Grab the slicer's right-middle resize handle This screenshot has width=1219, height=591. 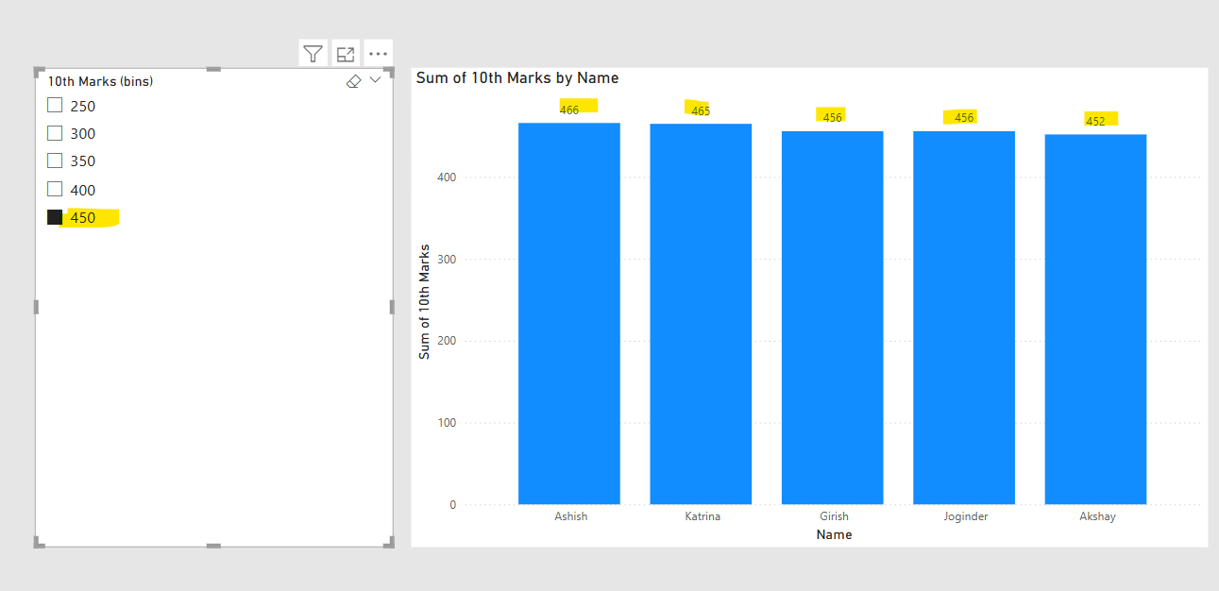pyautogui.click(x=392, y=307)
